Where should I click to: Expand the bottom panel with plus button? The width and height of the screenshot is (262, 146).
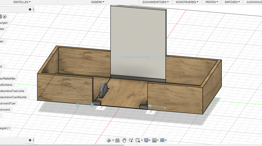30,140
